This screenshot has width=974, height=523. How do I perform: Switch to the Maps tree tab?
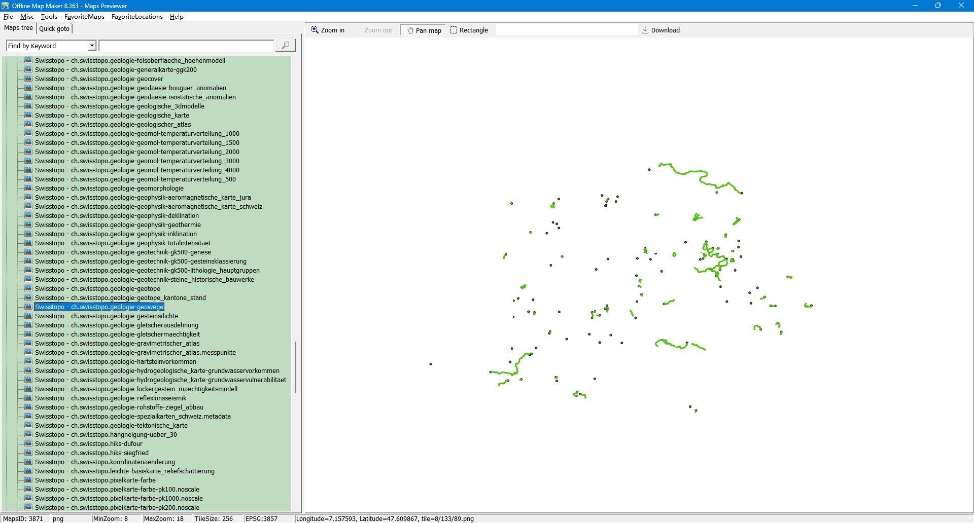18,28
